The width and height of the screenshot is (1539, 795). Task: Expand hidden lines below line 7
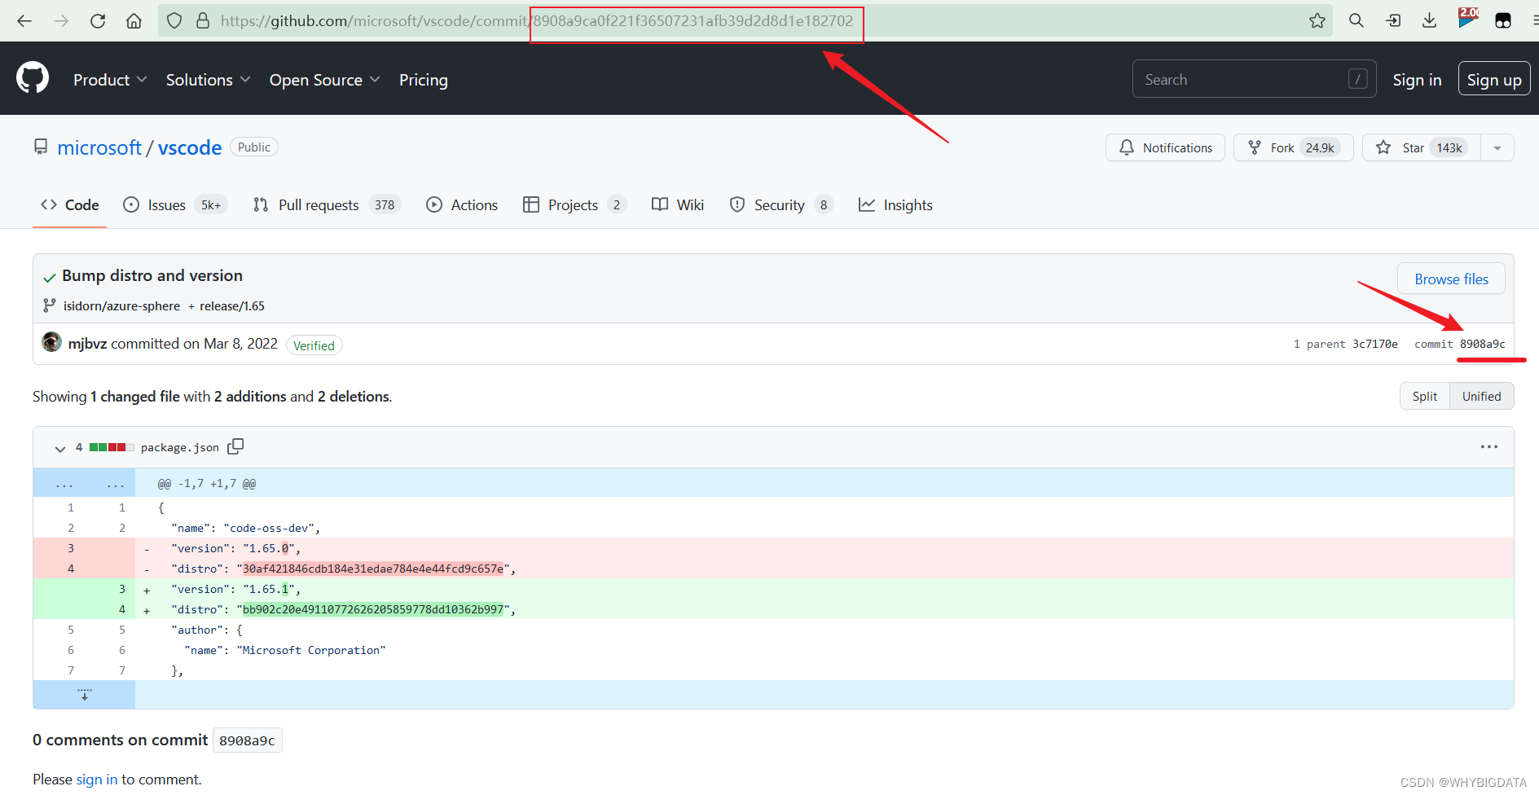coord(84,695)
